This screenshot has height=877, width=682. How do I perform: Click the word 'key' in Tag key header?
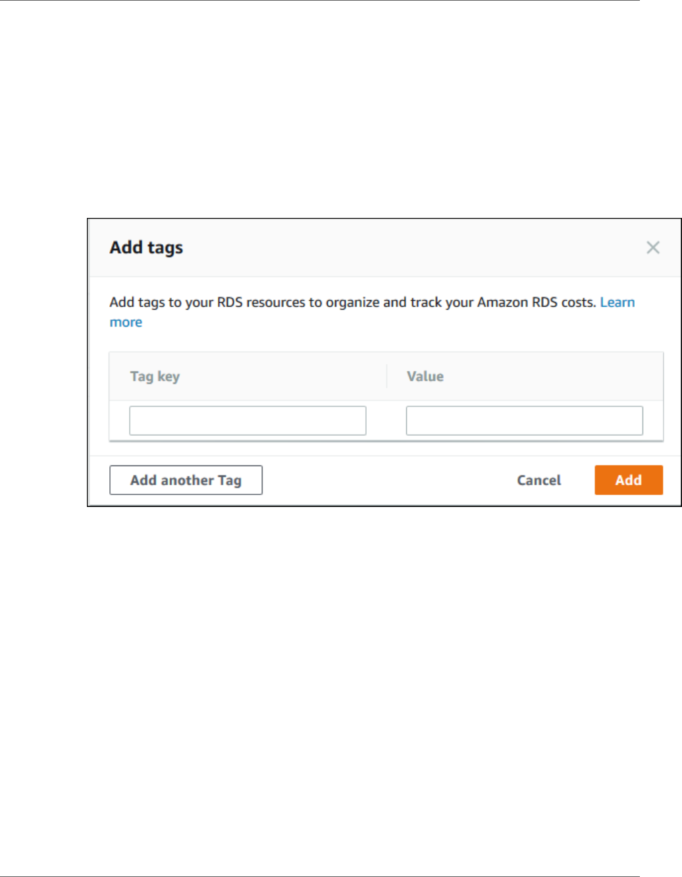point(169,377)
